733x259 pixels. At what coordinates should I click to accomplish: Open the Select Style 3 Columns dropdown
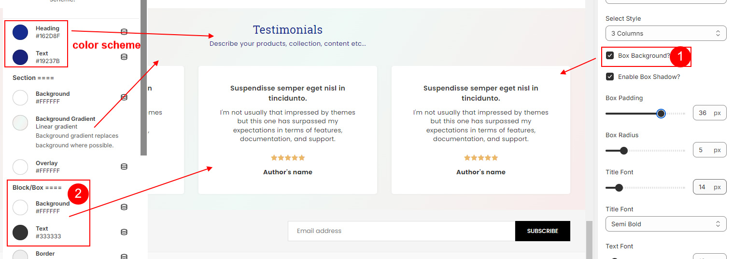[666, 33]
